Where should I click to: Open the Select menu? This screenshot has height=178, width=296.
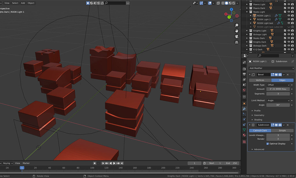pyautogui.click(x=15, y=3)
